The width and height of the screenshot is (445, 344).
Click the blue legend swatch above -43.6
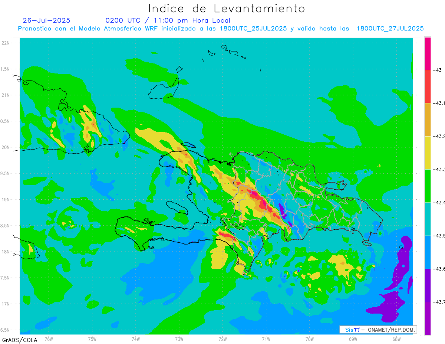coord(428,252)
